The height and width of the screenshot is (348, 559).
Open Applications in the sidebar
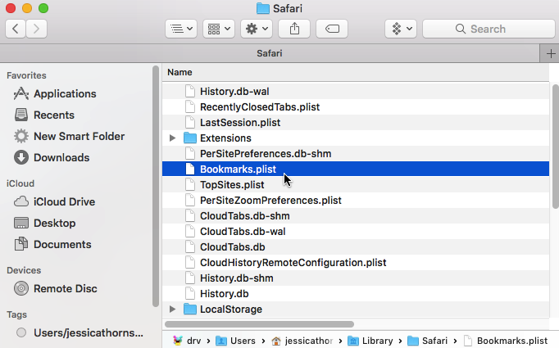pos(55,93)
